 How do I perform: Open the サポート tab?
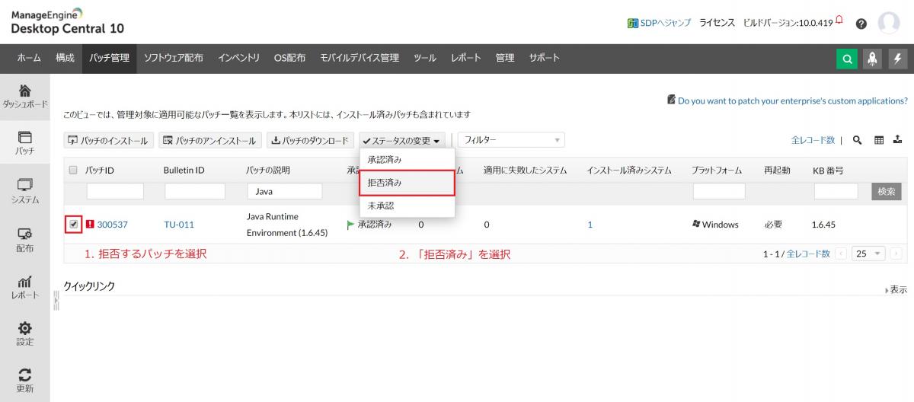(544, 59)
